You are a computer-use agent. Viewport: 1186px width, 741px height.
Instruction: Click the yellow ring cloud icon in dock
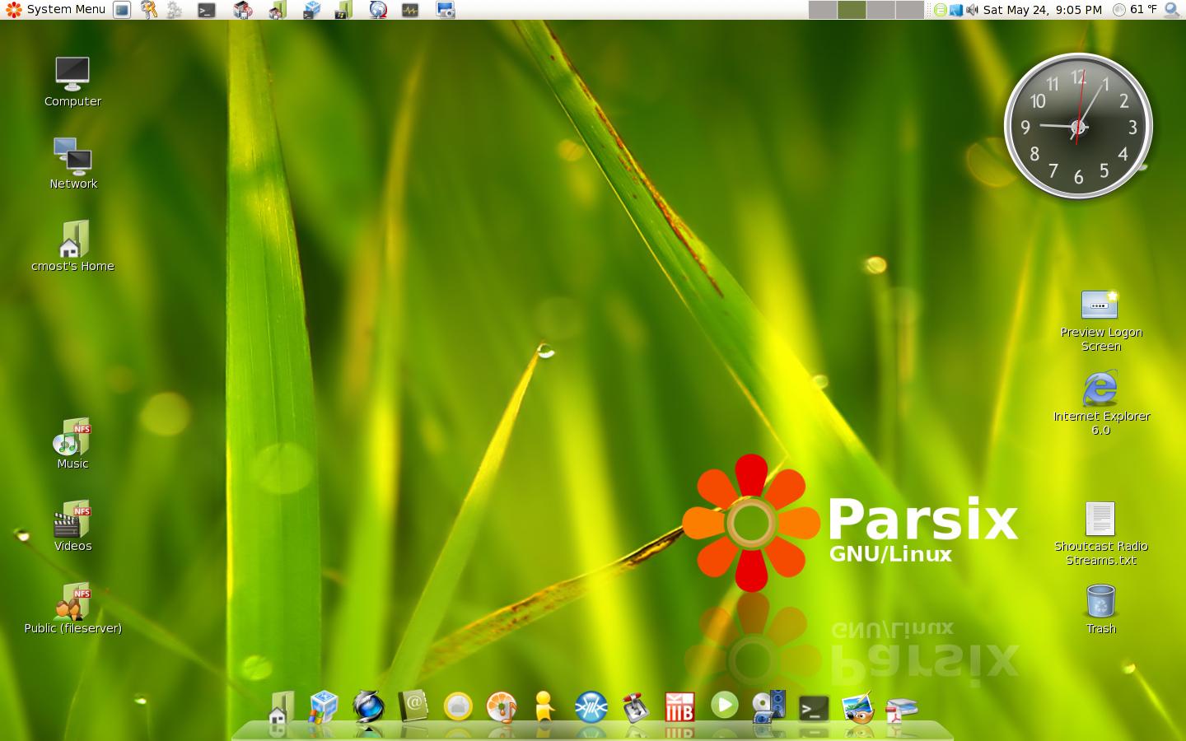(458, 706)
